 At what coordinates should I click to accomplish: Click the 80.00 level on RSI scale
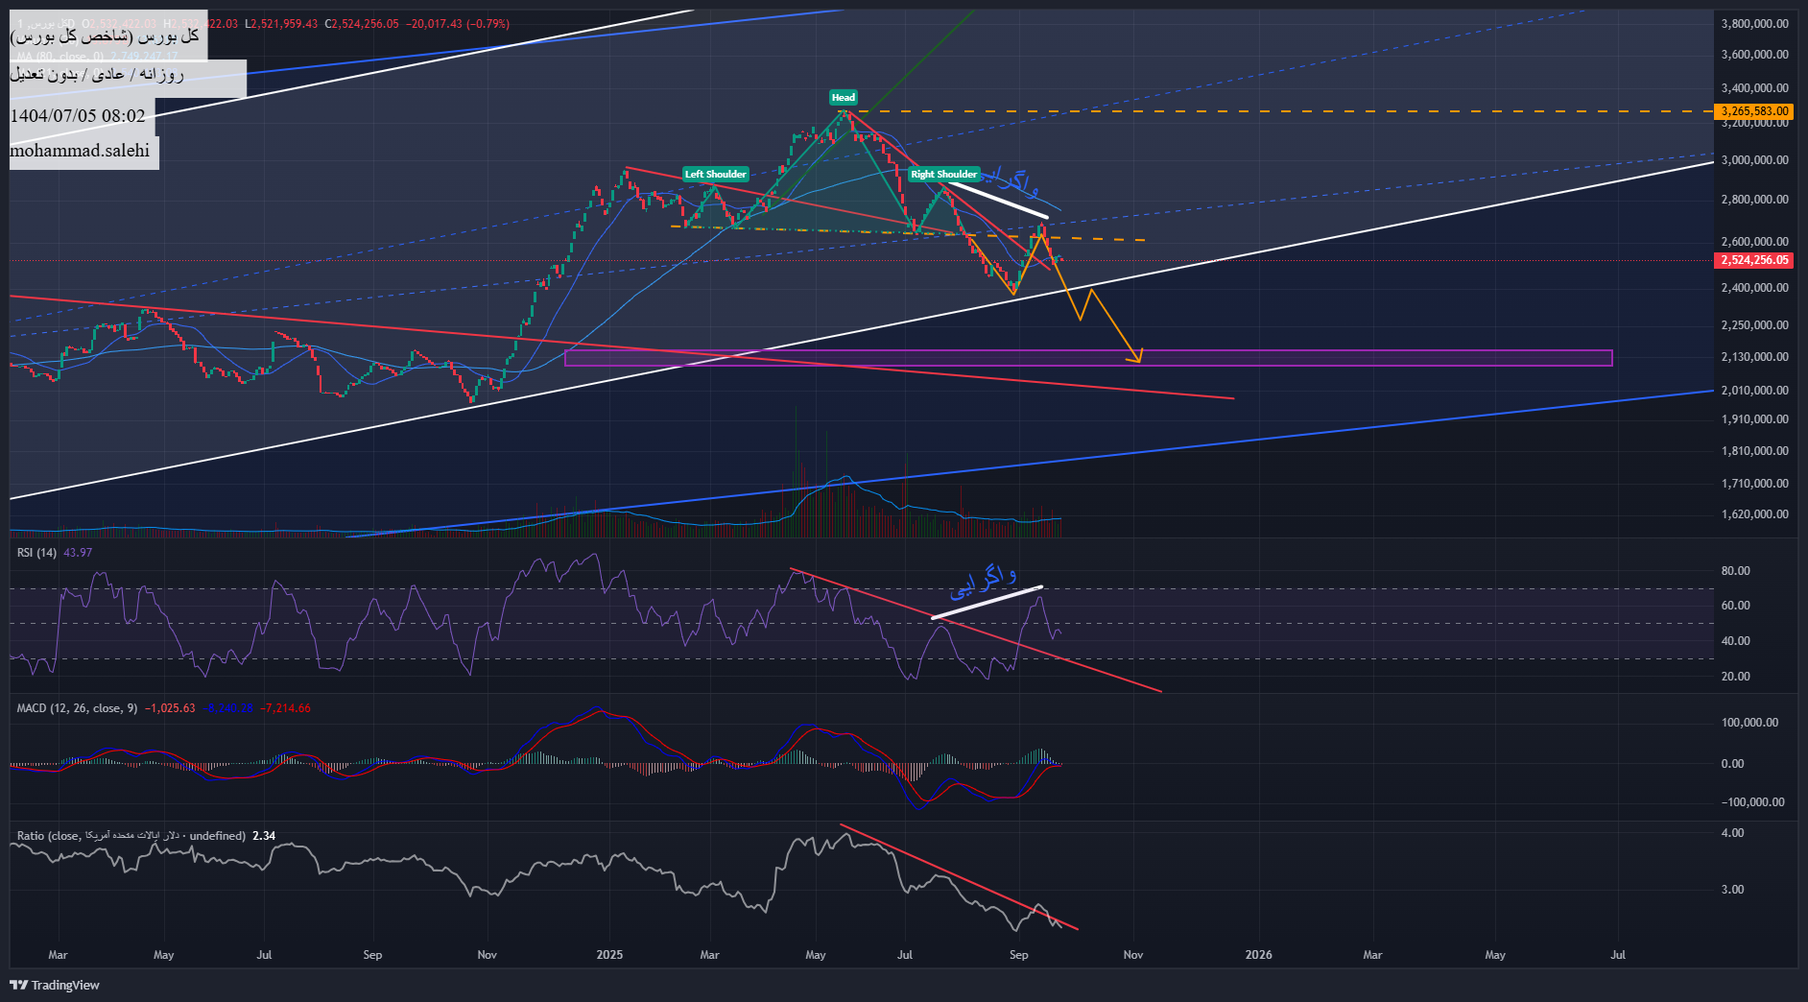pos(1735,571)
